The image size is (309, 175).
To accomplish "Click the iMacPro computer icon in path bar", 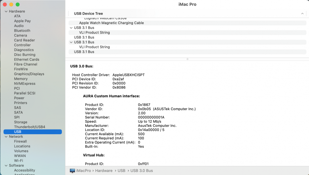I will pyautogui.click(x=73, y=171).
